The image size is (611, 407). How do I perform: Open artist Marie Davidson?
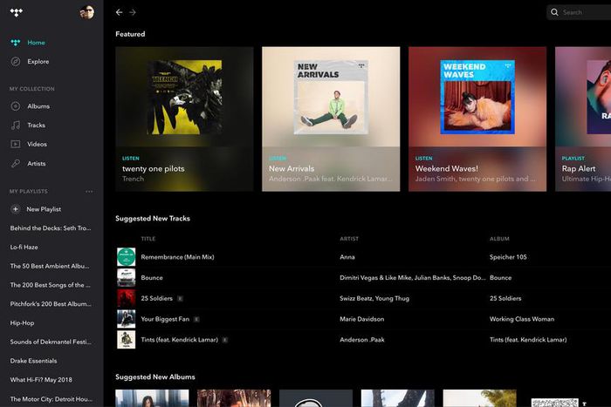click(362, 319)
